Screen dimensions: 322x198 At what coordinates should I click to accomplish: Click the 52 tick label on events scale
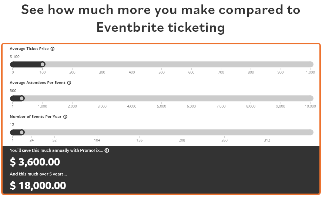pos(54,140)
